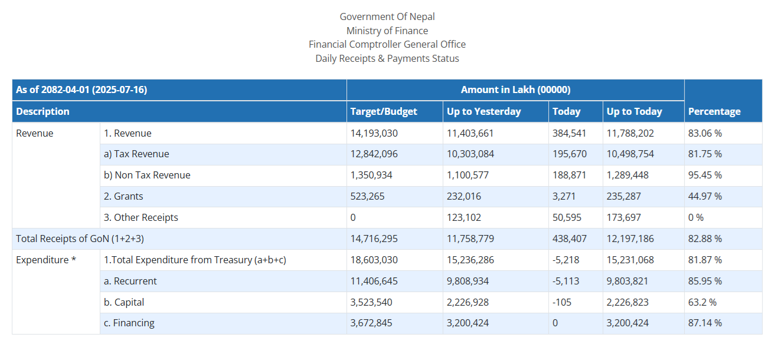Select the Non Tax Revenue row label
Viewport: 775px width, 341px height.
point(147,176)
